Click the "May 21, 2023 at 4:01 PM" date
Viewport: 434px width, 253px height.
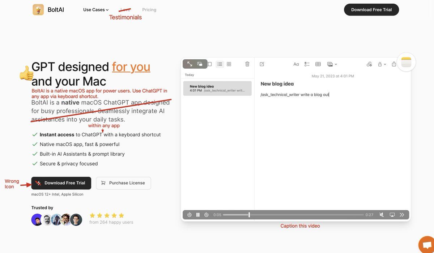pos(333,76)
